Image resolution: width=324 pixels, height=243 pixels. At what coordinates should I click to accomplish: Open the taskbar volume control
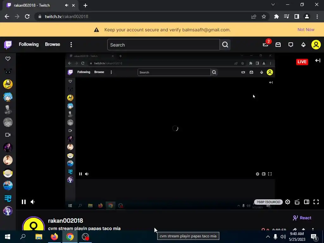(283, 237)
